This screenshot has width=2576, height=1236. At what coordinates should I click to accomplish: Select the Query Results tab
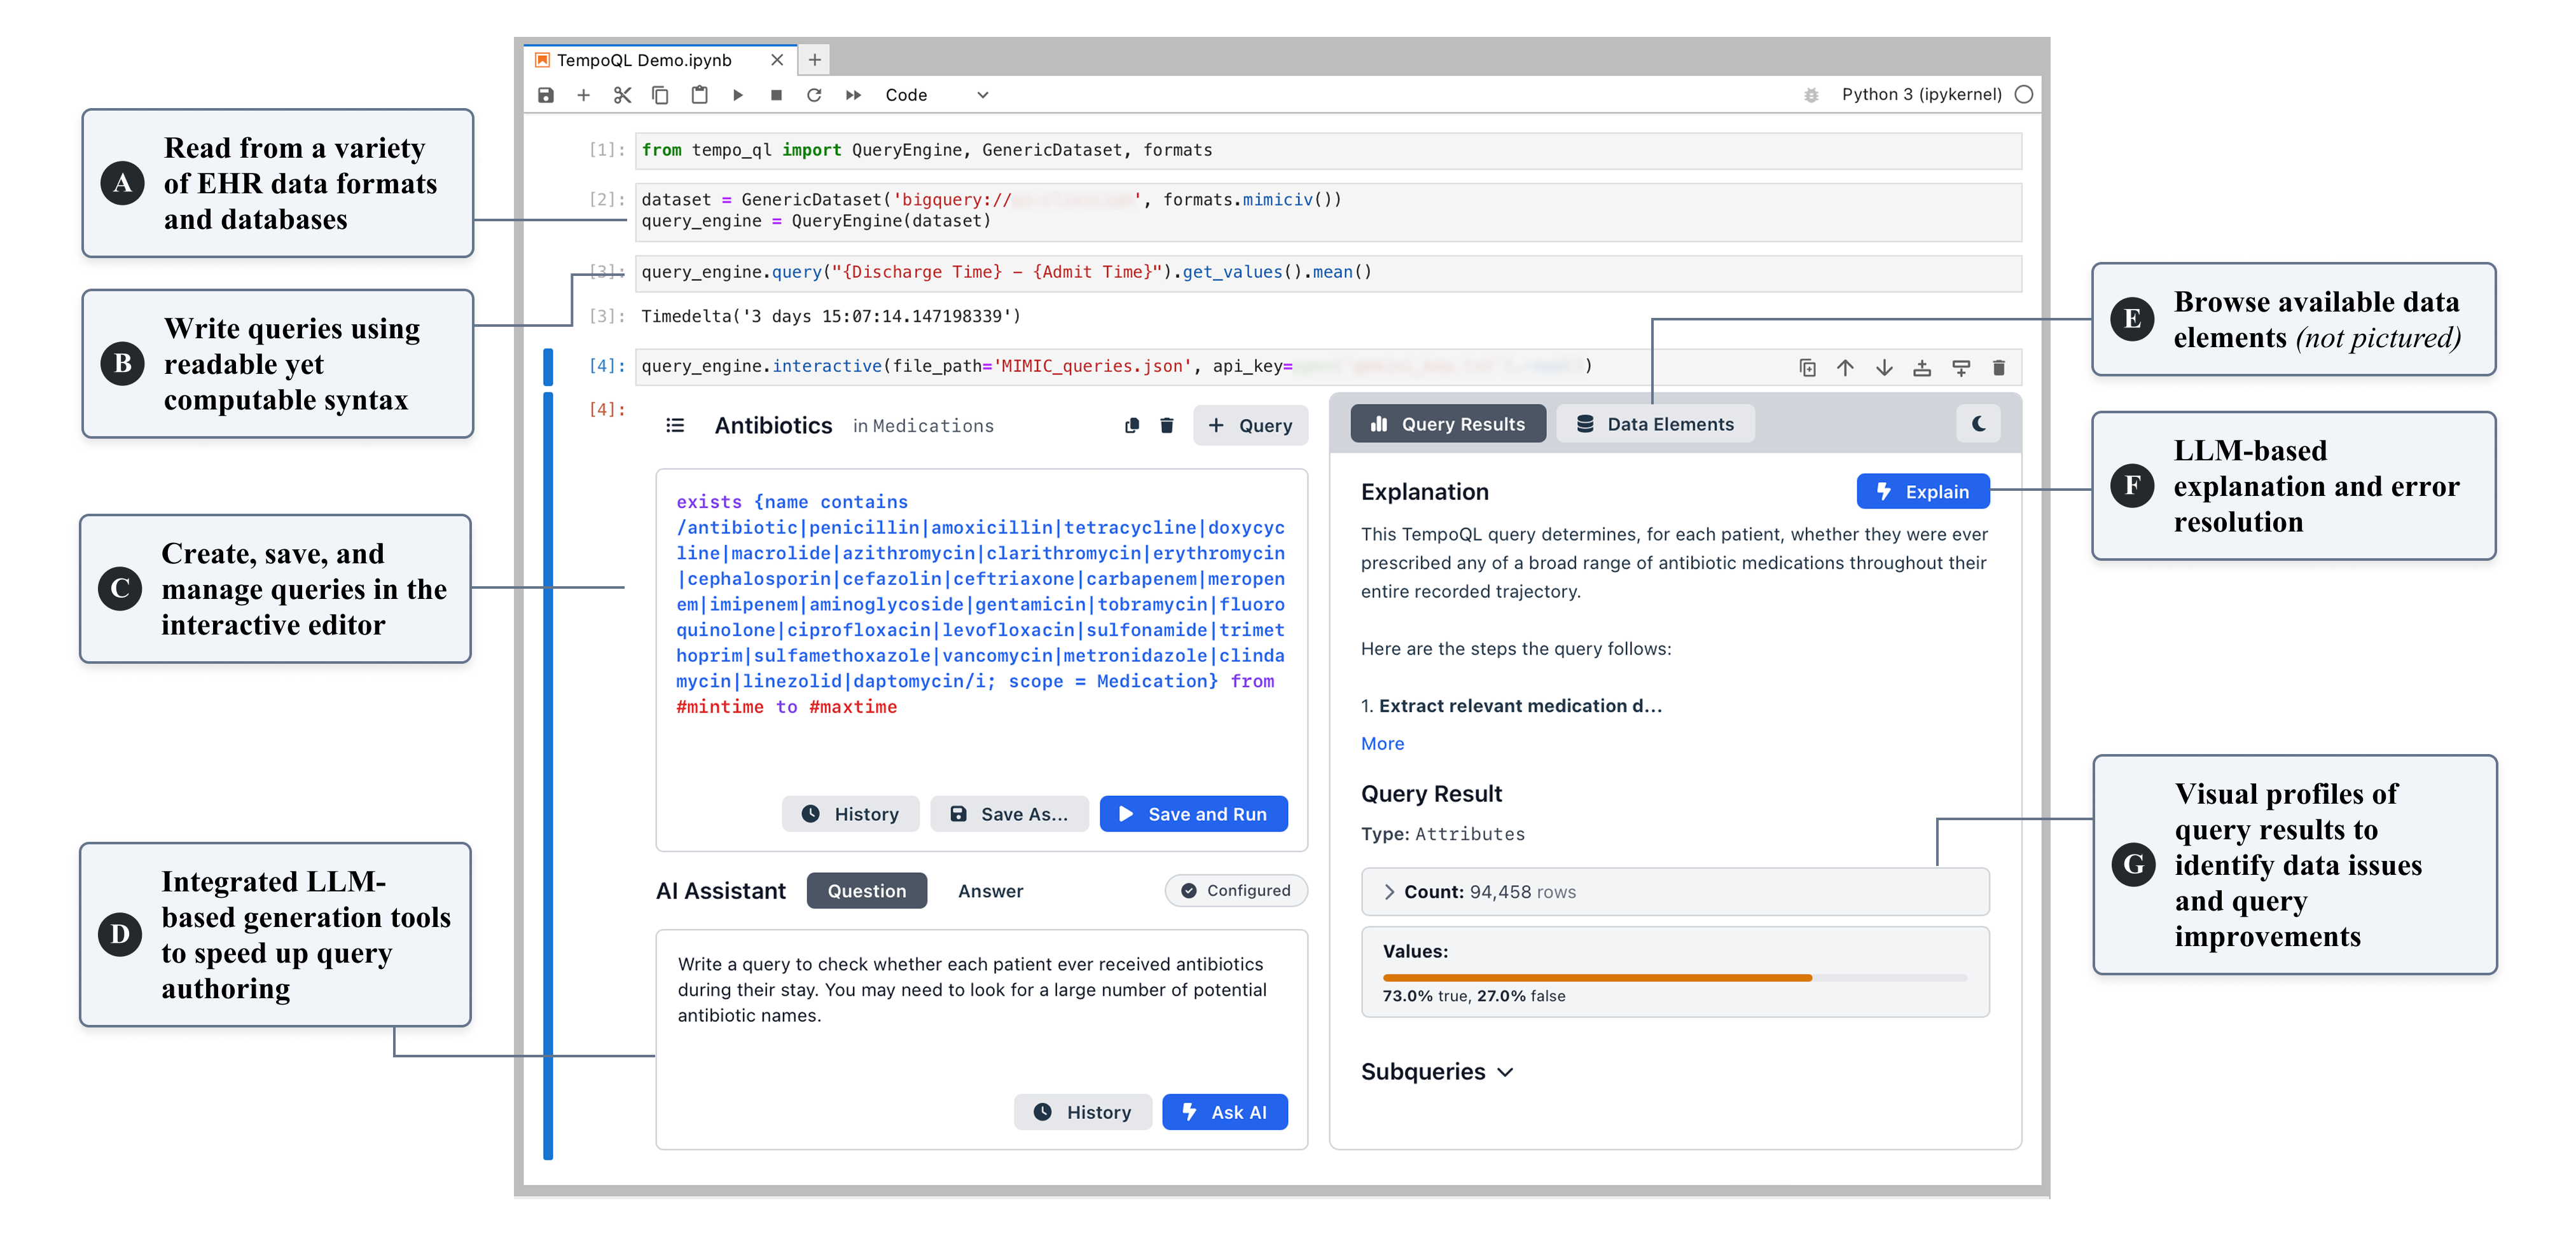pyautogui.click(x=1448, y=424)
